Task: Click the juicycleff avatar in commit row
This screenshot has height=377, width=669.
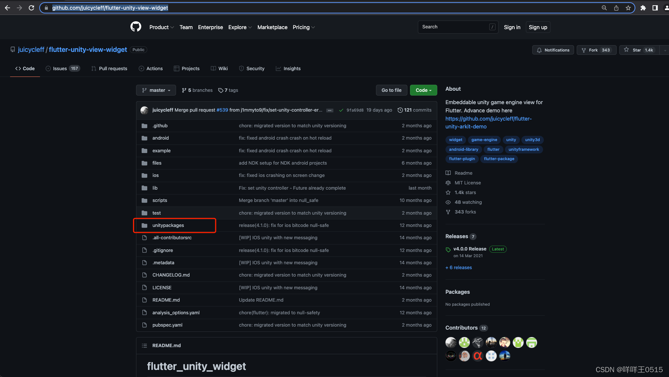Action: pos(144,110)
